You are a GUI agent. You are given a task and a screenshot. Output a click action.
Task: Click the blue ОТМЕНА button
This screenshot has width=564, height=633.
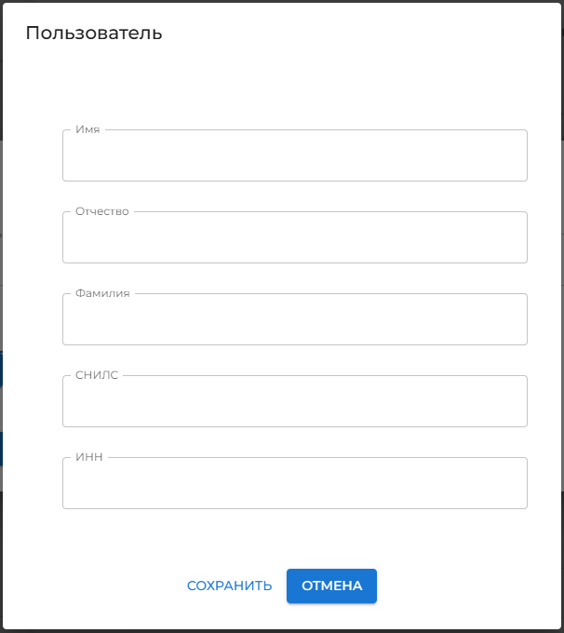pos(331,586)
